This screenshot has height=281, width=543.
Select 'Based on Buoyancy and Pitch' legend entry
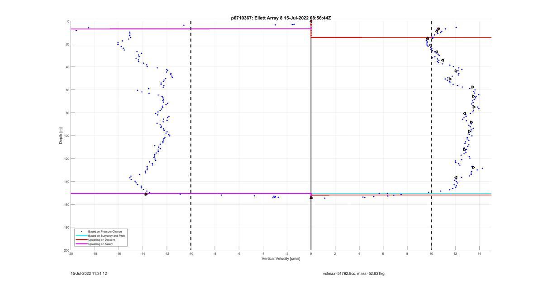[106, 236]
